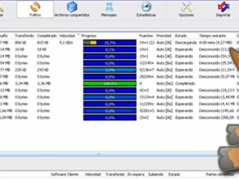Viewport: 239px width, 179px height.
Task: Click Software Cliente column header
Action: 65,174
